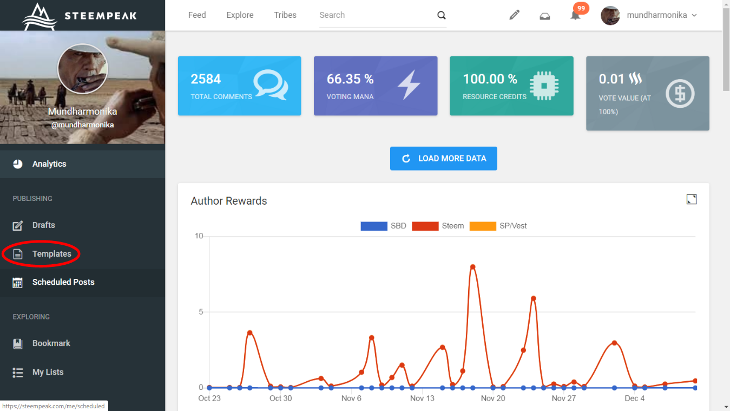
Task: Click the Dec 4 axis label
Action: pyautogui.click(x=635, y=399)
